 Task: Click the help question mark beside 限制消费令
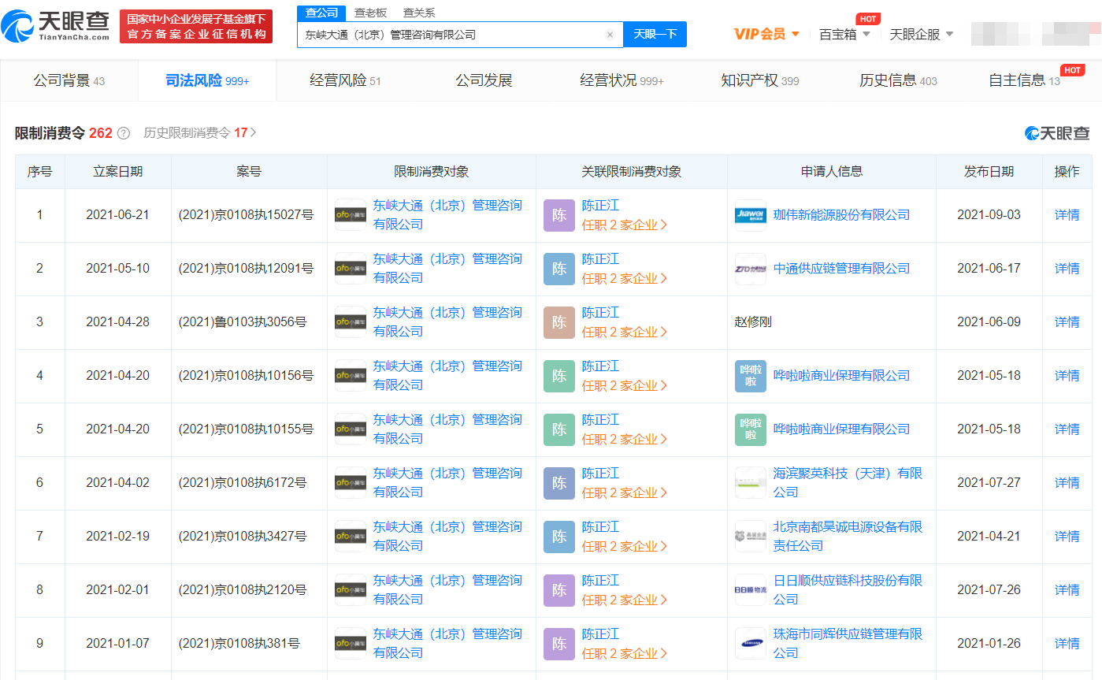(124, 133)
